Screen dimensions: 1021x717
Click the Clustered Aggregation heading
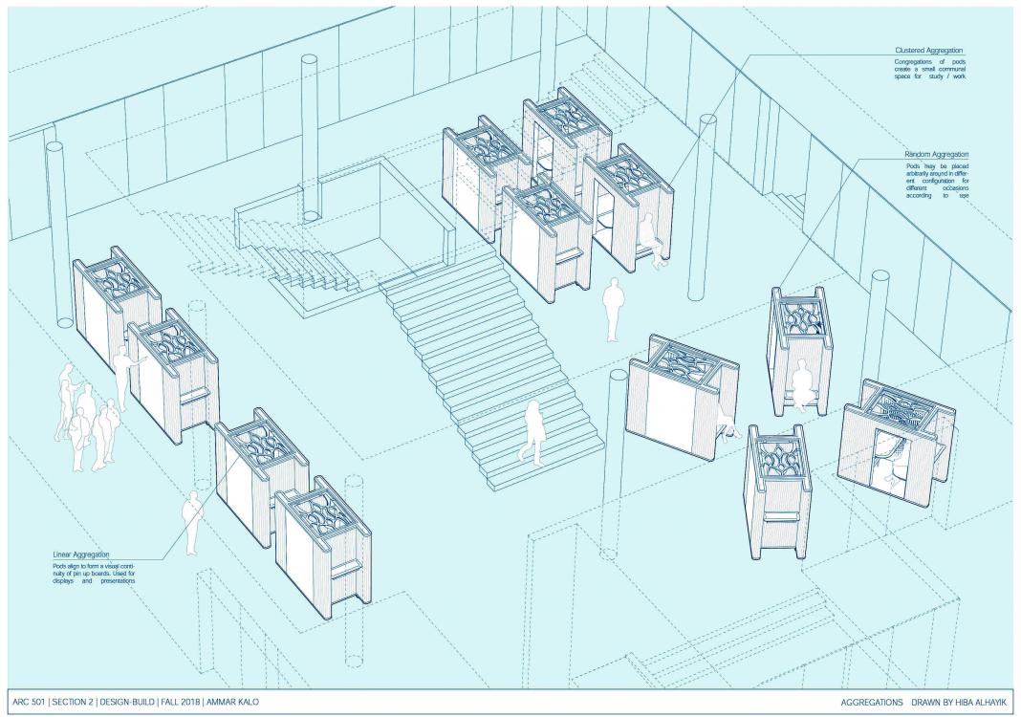coord(928,51)
